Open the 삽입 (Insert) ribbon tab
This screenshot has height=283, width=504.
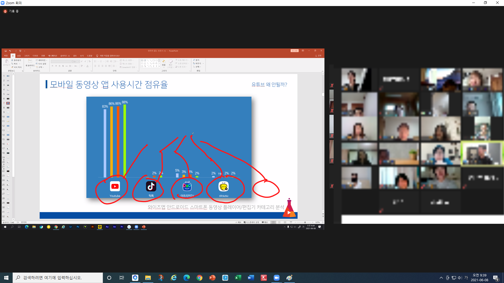coord(19,56)
